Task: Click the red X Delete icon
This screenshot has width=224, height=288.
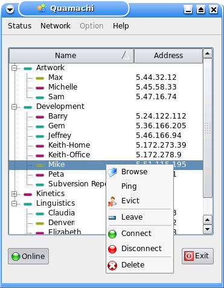Action: pyautogui.click(x=112, y=265)
